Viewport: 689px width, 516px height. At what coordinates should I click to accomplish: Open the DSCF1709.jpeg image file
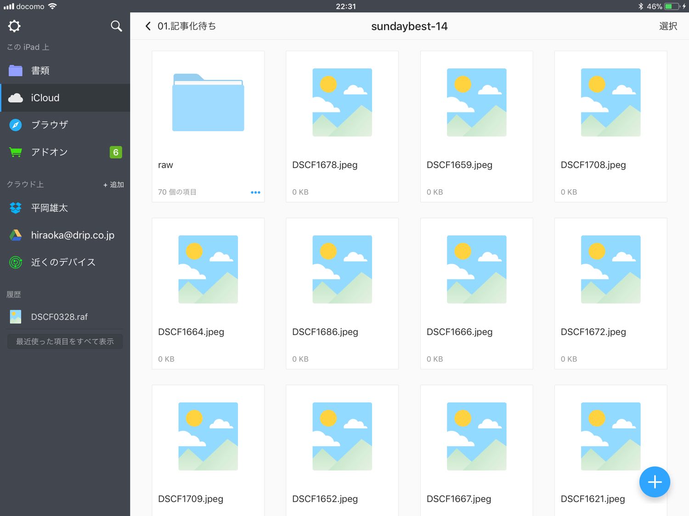point(208,437)
